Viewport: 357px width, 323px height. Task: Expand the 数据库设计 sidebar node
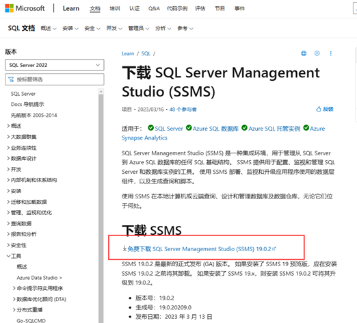click(x=22, y=158)
